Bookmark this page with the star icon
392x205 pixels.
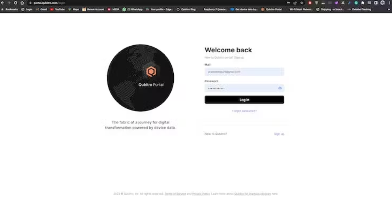click(x=302, y=3)
